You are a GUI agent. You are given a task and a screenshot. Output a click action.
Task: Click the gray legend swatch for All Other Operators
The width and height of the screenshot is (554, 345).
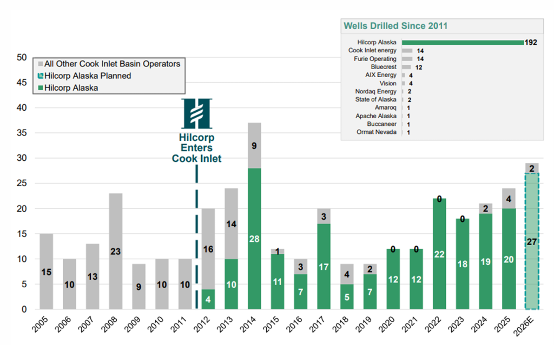(x=41, y=64)
